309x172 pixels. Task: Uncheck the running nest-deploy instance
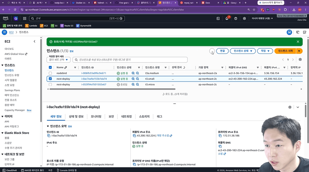(x=50, y=79)
